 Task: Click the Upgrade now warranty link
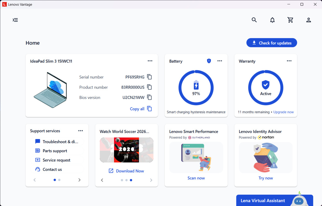pyautogui.click(x=283, y=112)
